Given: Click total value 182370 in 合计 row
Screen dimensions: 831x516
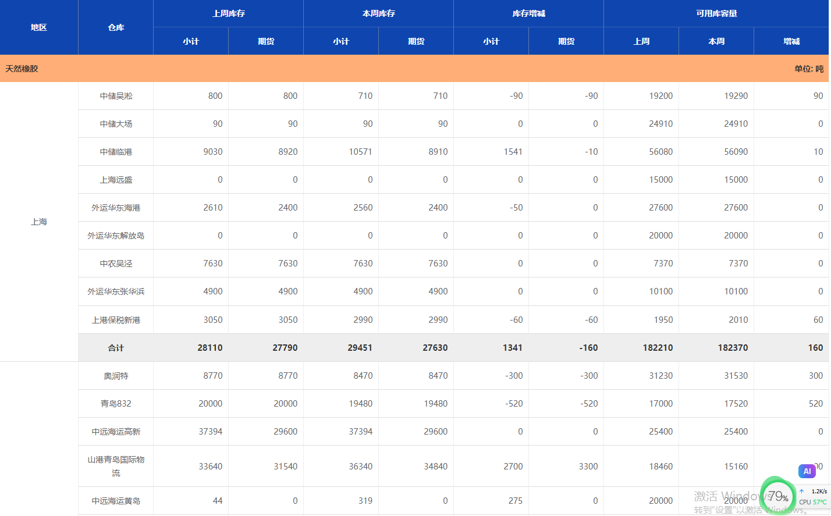Looking at the screenshot, I should (733, 348).
